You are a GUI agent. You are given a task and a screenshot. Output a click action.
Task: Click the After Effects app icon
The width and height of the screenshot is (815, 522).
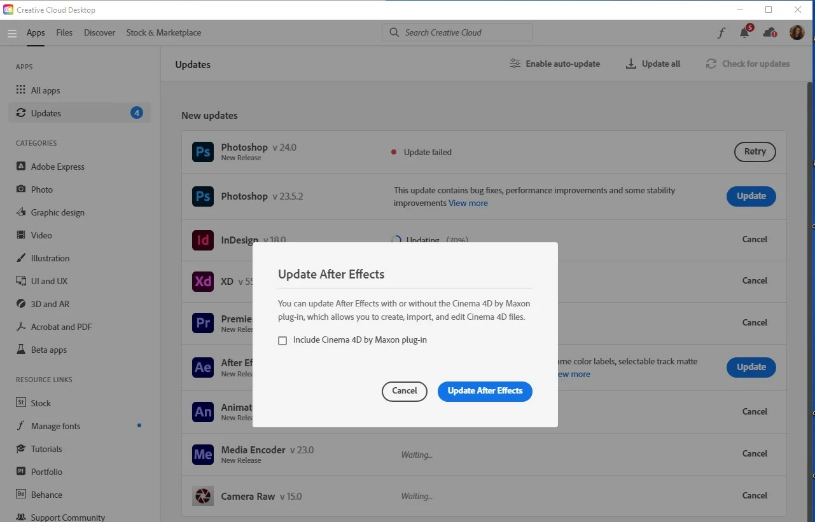tap(203, 367)
